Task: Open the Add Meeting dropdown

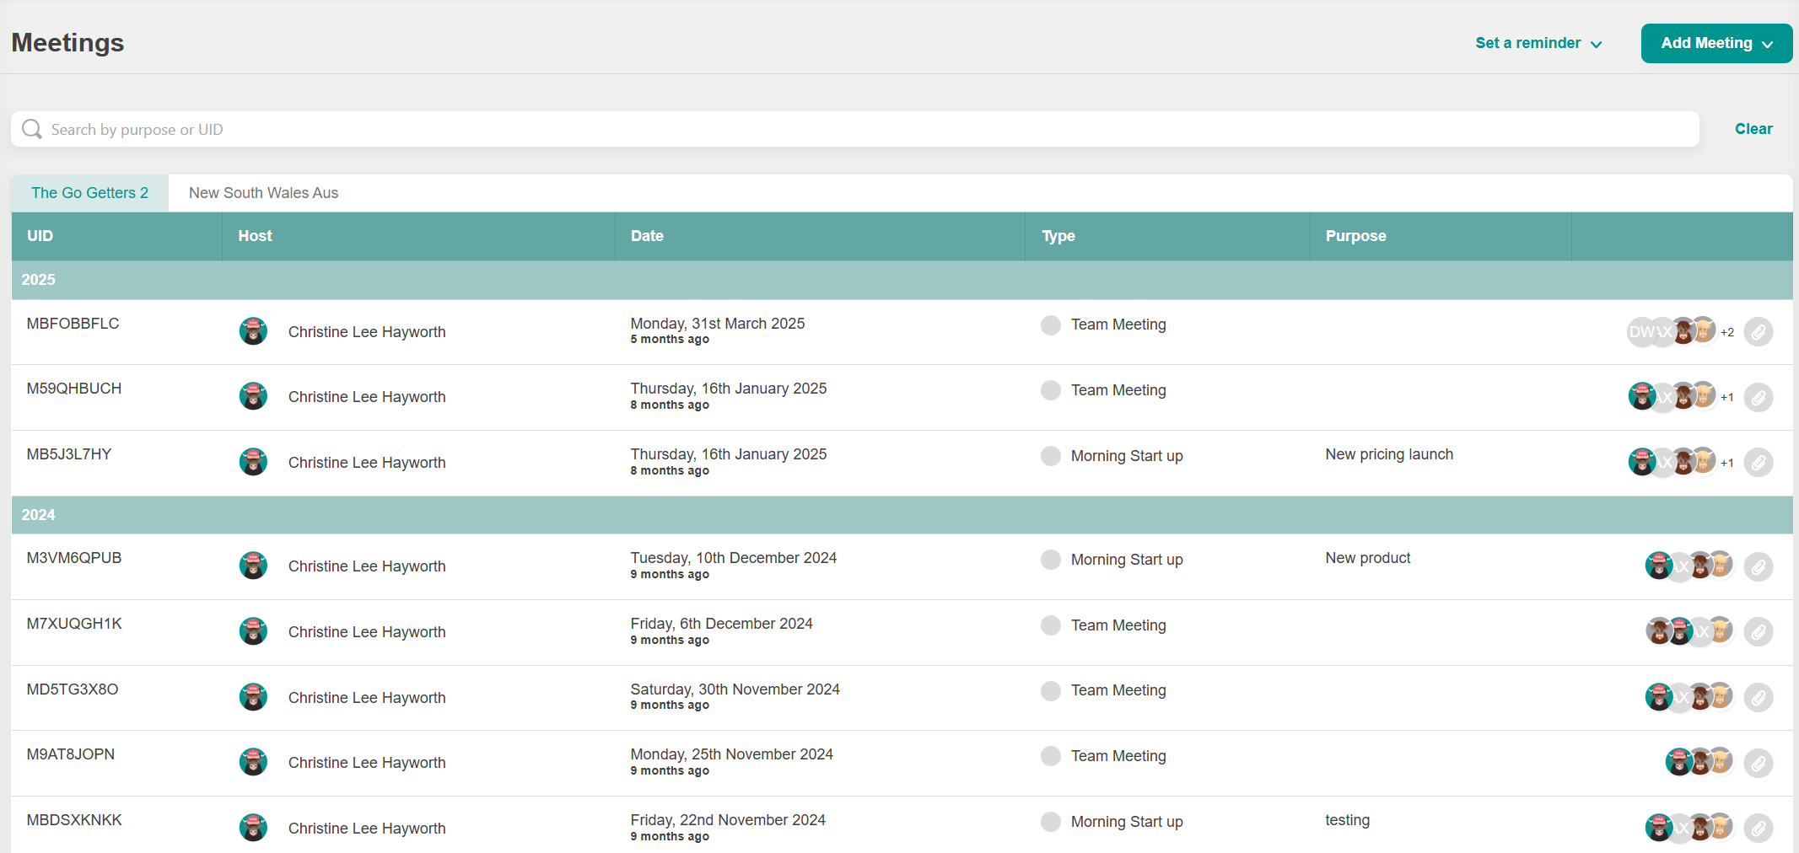Action: click(1716, 43)
